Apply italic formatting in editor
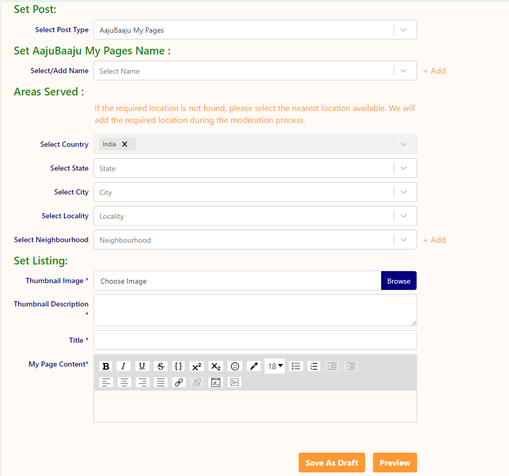 coord(124,366)
